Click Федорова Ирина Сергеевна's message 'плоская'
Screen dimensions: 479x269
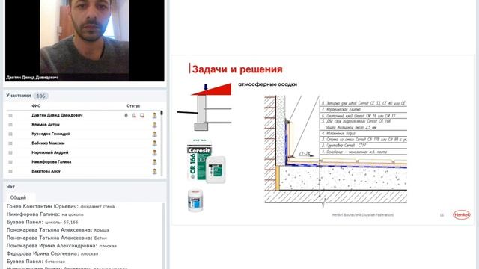click(52, 253)
